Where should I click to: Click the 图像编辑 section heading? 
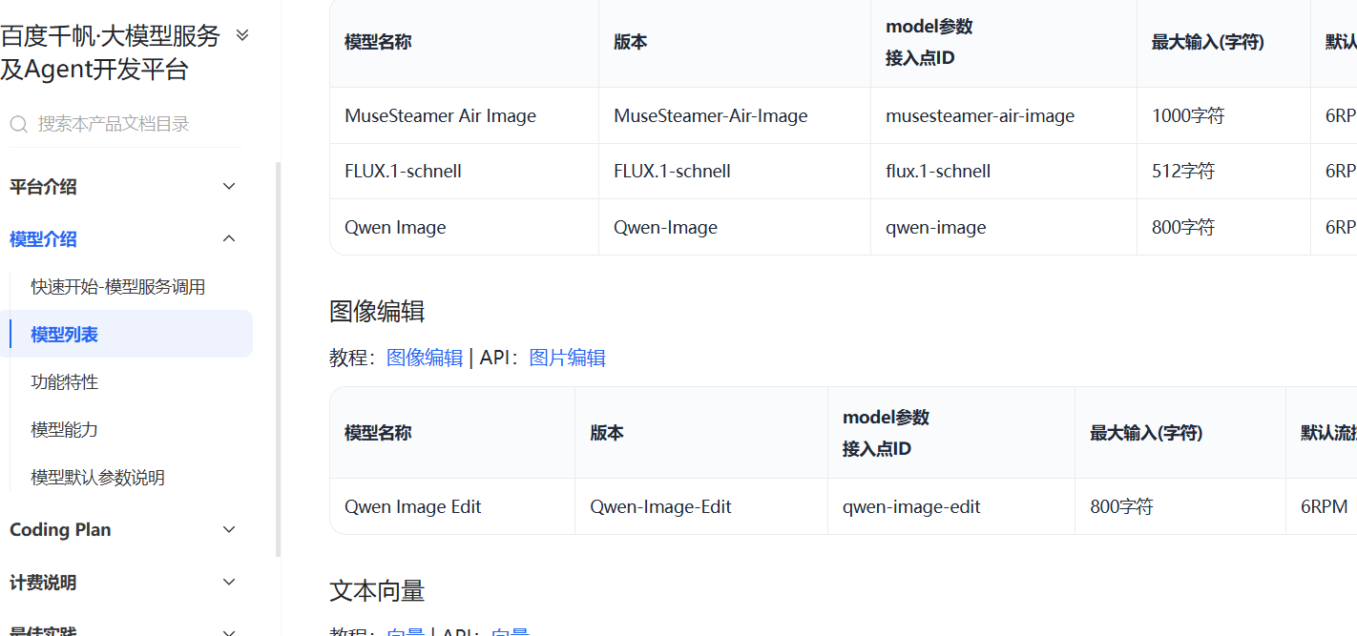tap(377, 312)
